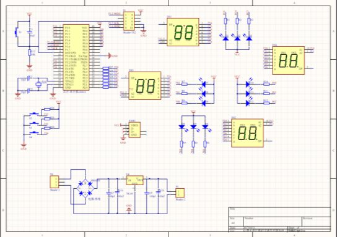Screen dimensions: 337x237
Task: Click the Revision field in title block
Action: point(316,222)
